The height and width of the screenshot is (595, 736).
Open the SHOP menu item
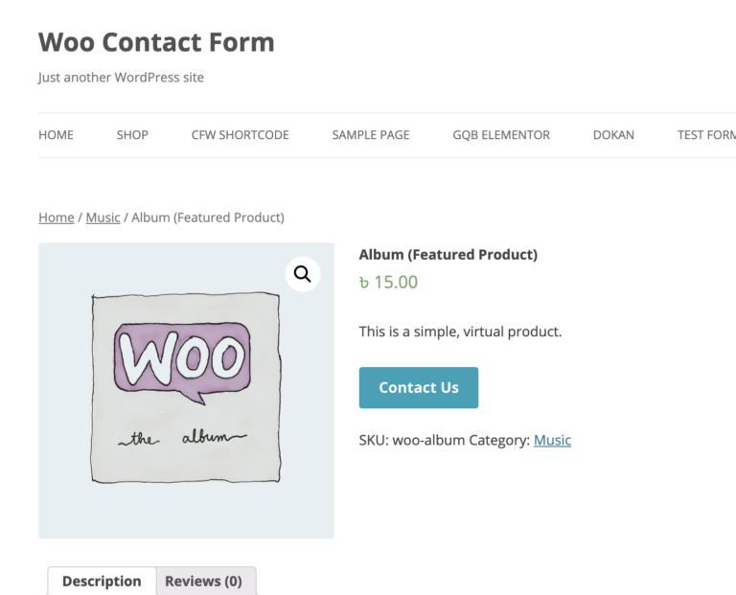point(132,135)
